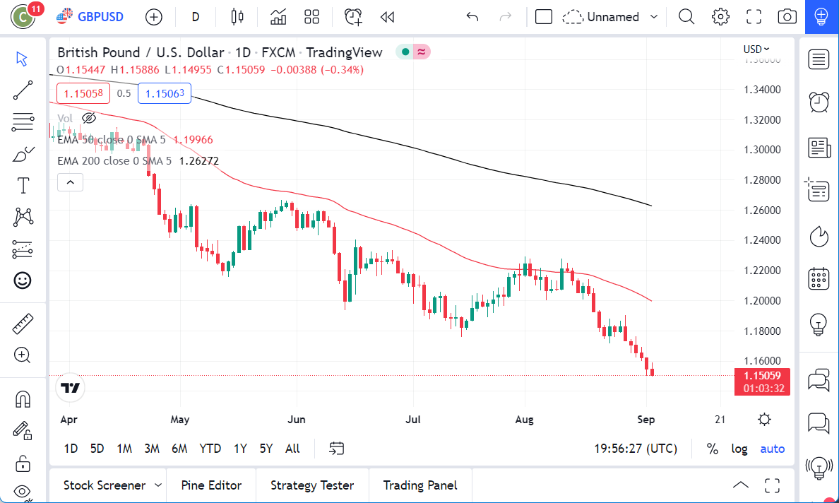Set the chart range to All

click(292, 448)
